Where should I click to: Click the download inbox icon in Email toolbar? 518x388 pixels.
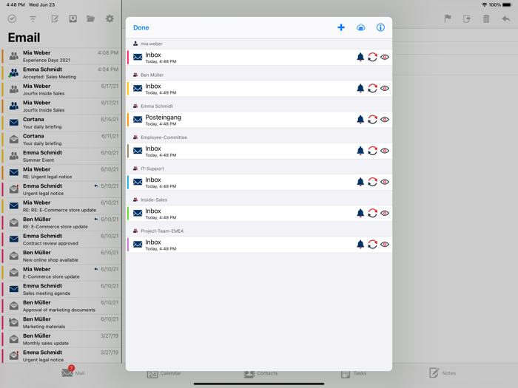coord(73,18)
